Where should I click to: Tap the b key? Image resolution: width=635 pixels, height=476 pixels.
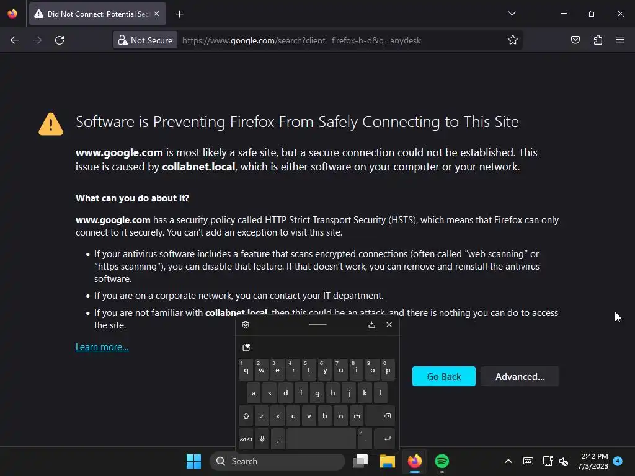point(325,416)
